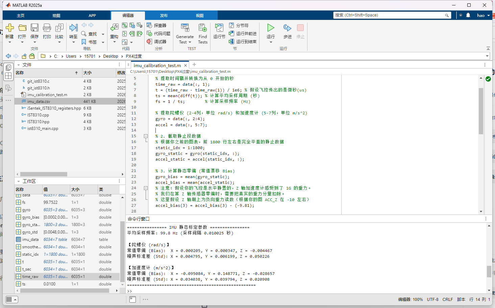Click the editor vertical scrollbar thumb

point(481,111)
